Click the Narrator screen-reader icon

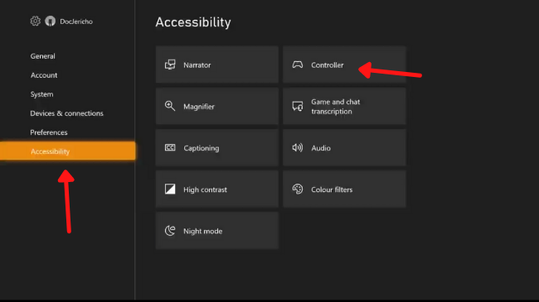(170, 65)
